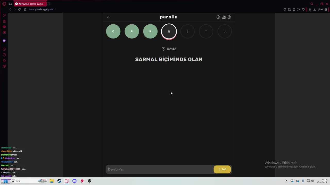330x185 pixels.
Task: Click ahmetfbilen chat message nötronabi
Action: coord(11,151)
